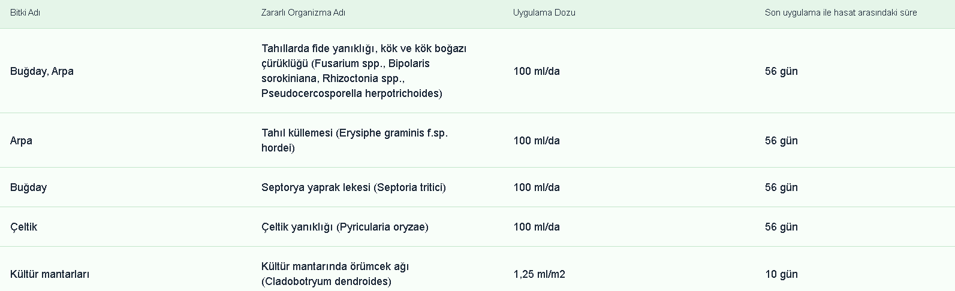Select the "Çeltik" crop cell
Viewport: 955px width, 291px height.
[x=24, y=227]
